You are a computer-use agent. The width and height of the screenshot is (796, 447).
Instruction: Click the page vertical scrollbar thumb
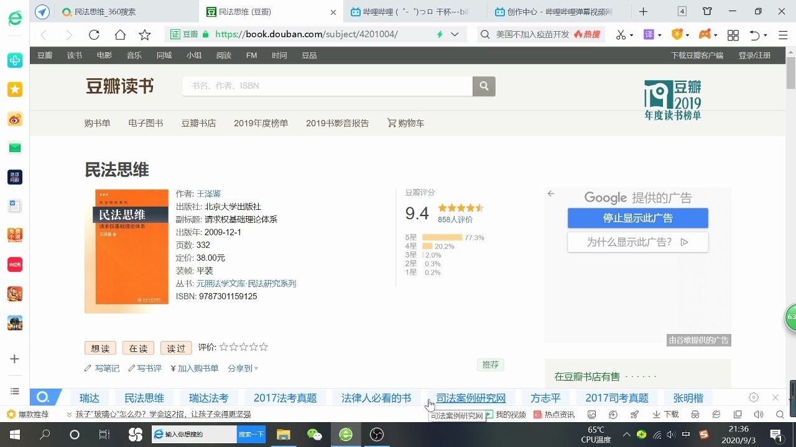pos(790,73)
